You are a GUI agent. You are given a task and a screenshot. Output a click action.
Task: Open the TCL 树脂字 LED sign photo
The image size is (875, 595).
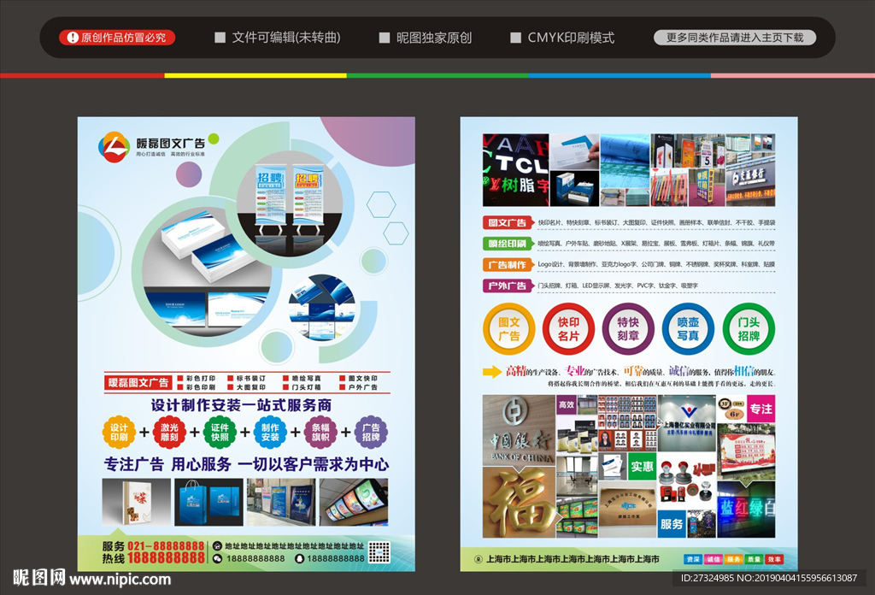click(x=515, y=169)
